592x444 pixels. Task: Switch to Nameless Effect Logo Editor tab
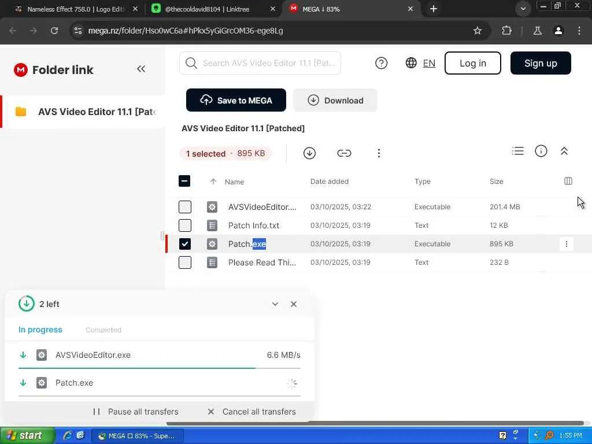point(76,9)
